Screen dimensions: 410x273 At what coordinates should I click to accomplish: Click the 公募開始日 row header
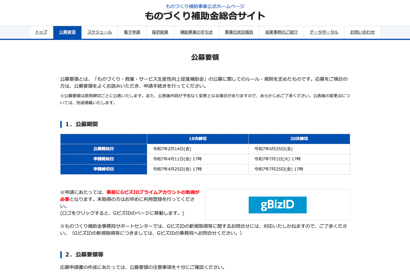tap(104, 149)
